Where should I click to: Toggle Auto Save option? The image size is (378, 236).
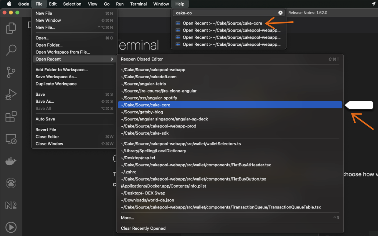pos(74,119)
